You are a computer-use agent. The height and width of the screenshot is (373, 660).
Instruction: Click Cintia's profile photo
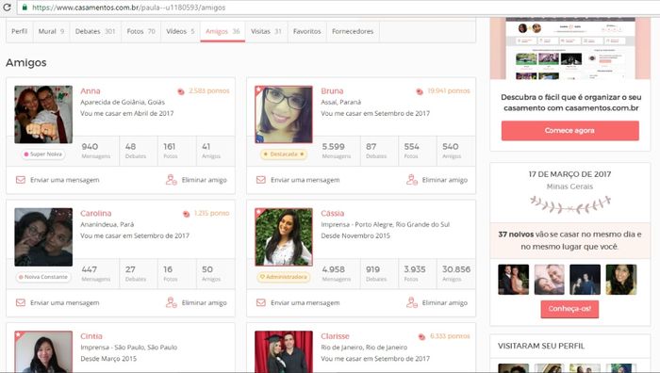[43, 351]
